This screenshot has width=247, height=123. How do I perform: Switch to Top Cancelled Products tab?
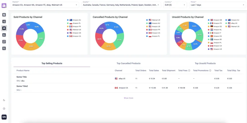pyautogui.click(x=129, y=64)
